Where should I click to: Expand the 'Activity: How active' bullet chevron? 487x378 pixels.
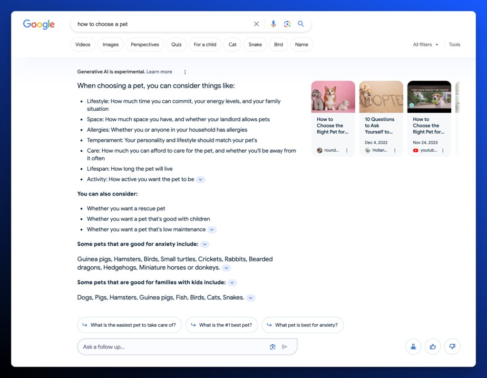tap(201, 180)
